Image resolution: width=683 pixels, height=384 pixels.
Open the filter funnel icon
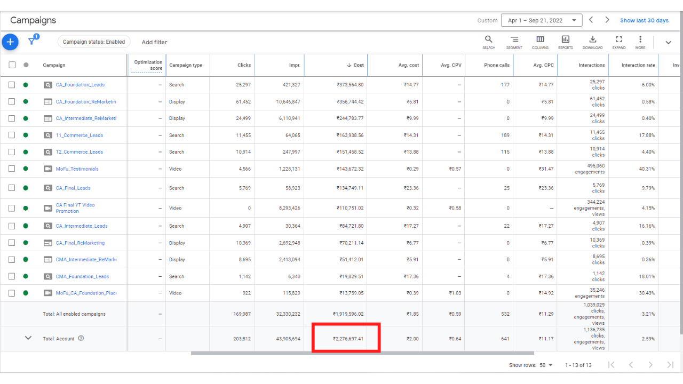point(32,41)
